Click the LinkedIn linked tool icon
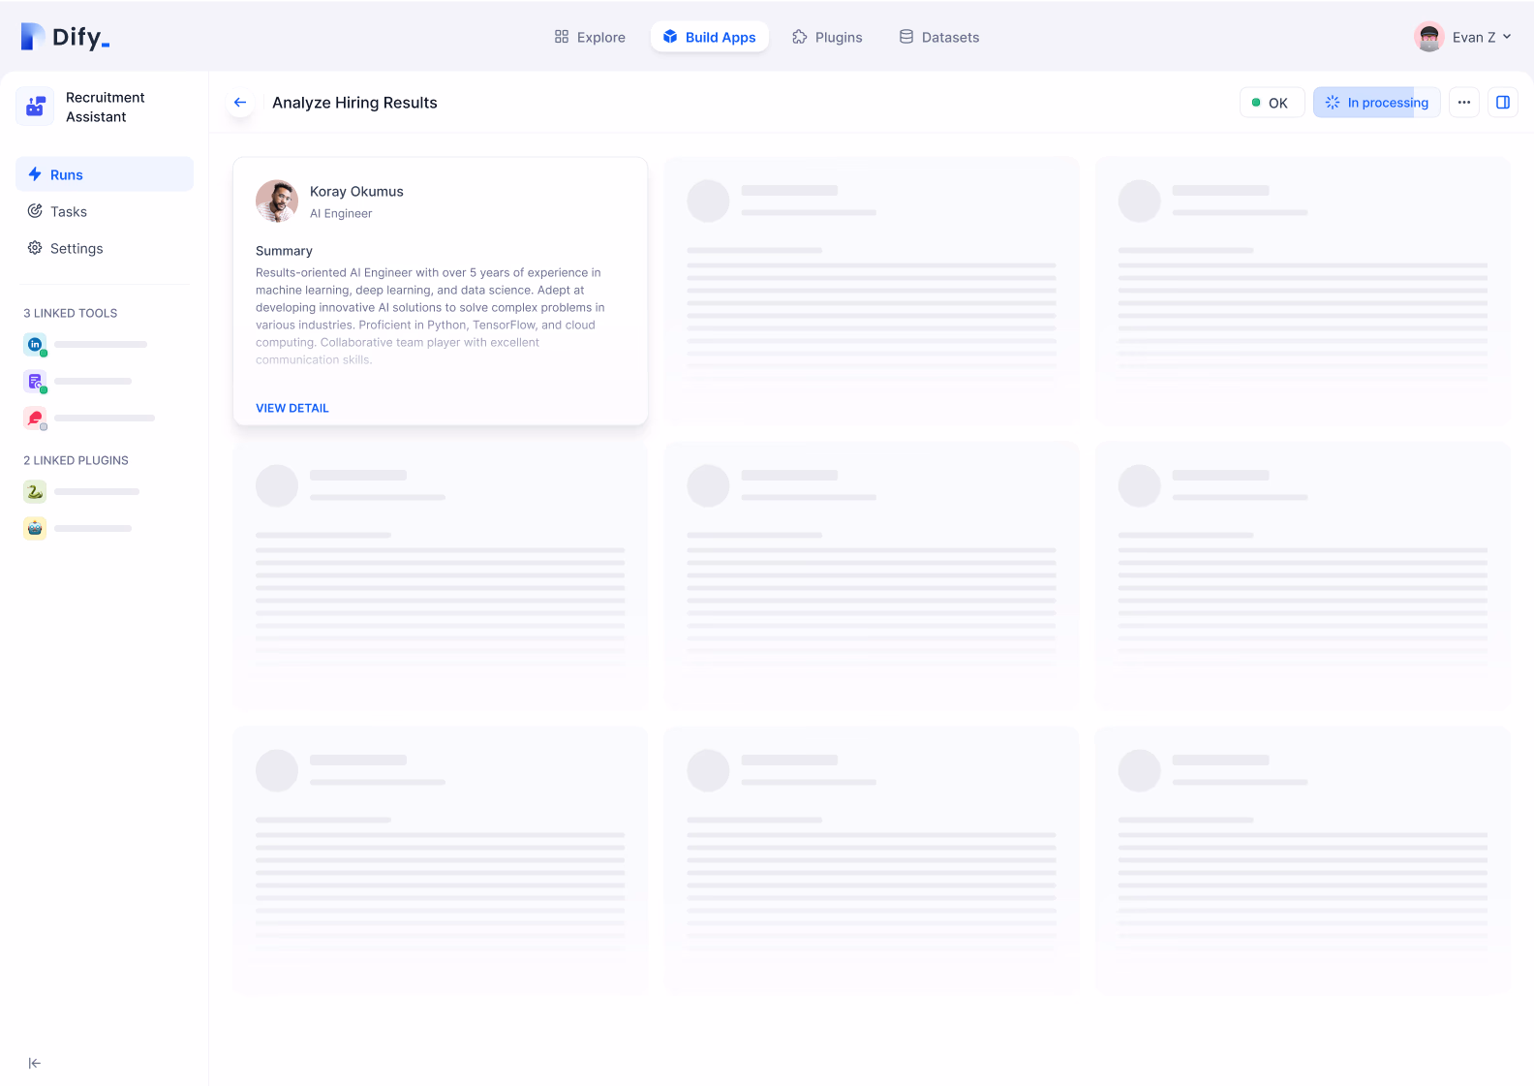 pos(35,344)
